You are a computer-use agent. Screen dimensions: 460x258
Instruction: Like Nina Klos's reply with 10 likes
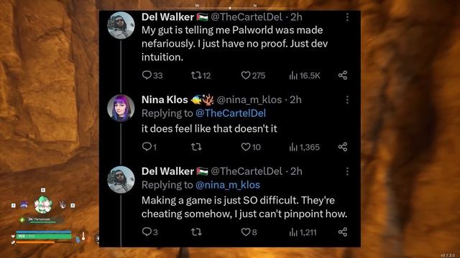point(251,147)
